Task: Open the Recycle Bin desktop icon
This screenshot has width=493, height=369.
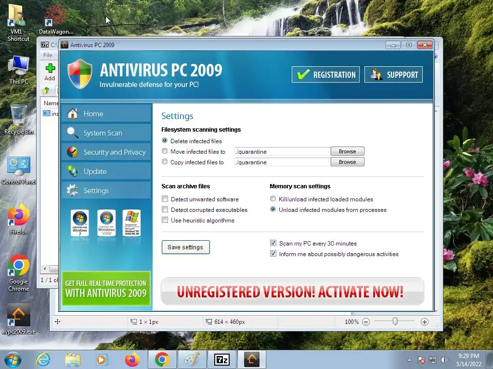Action: point(19,120)
